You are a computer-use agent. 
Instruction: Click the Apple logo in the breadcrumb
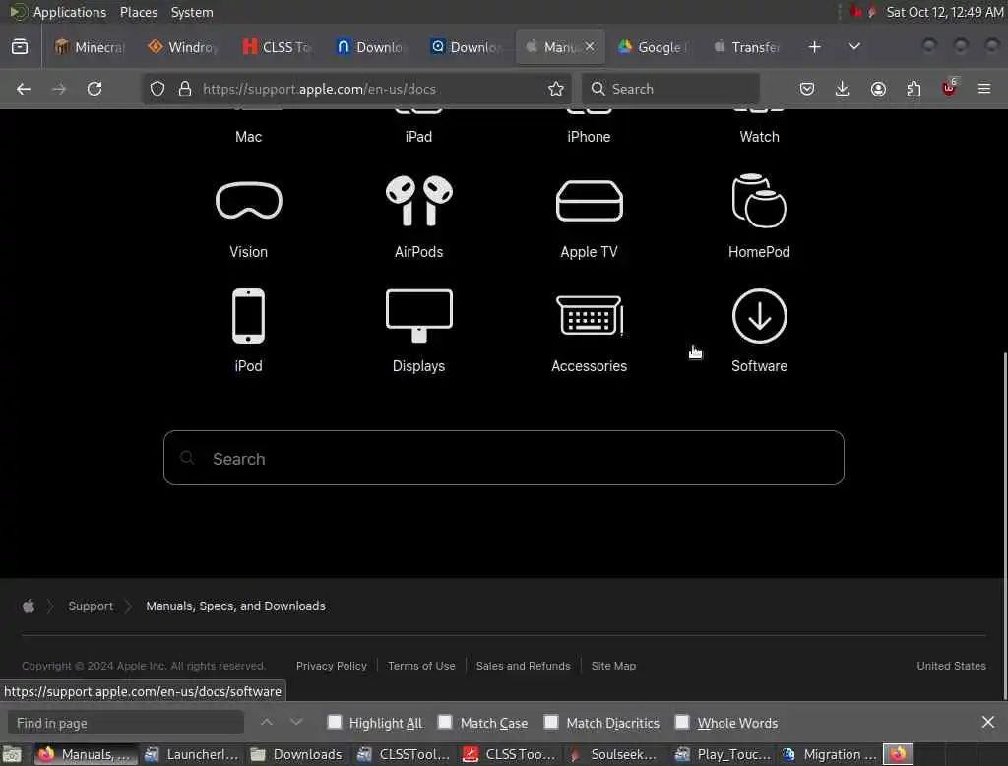[29, 606]
